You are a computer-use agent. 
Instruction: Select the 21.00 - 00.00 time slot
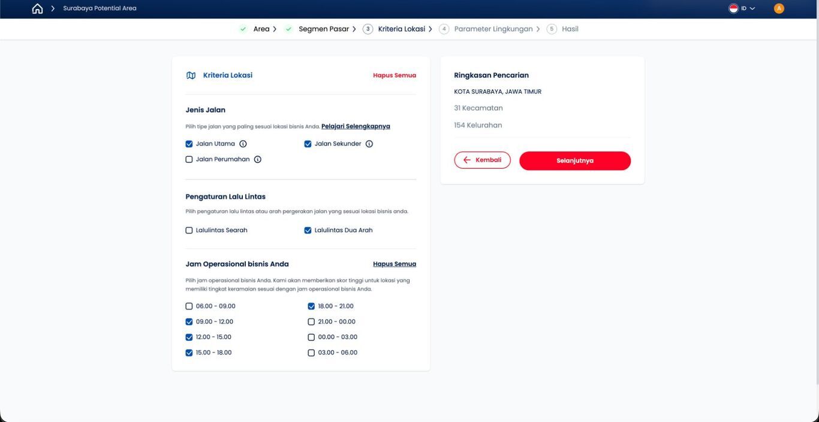point(311,322)
